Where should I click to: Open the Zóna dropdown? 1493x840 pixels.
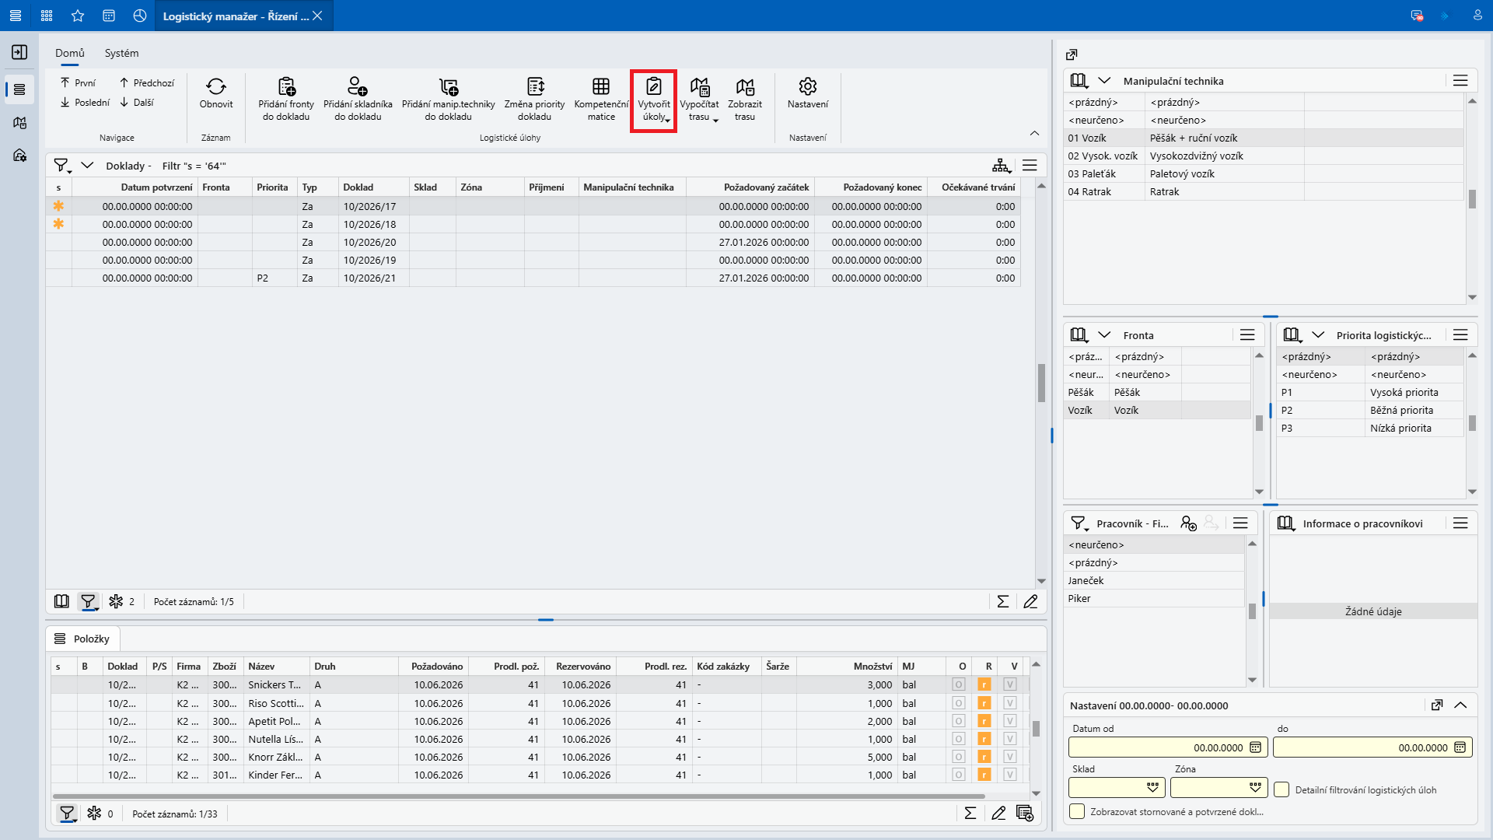1255,788
